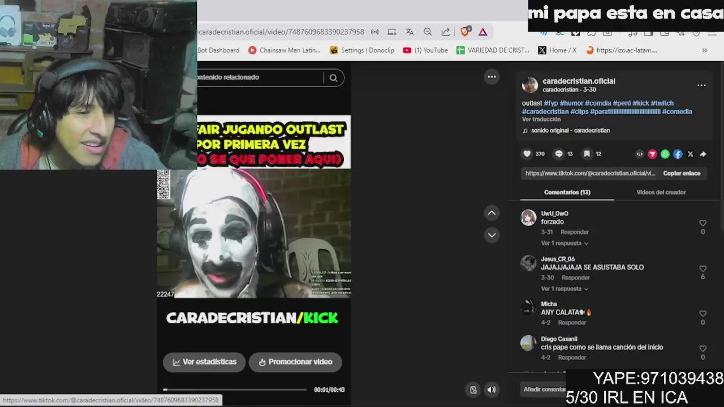
Task: Click the related content search field
Action: point(260,77)
